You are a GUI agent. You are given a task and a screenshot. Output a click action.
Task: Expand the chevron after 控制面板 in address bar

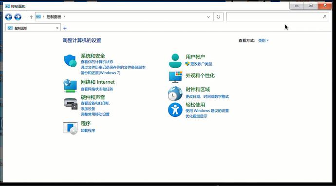(64, 17)
